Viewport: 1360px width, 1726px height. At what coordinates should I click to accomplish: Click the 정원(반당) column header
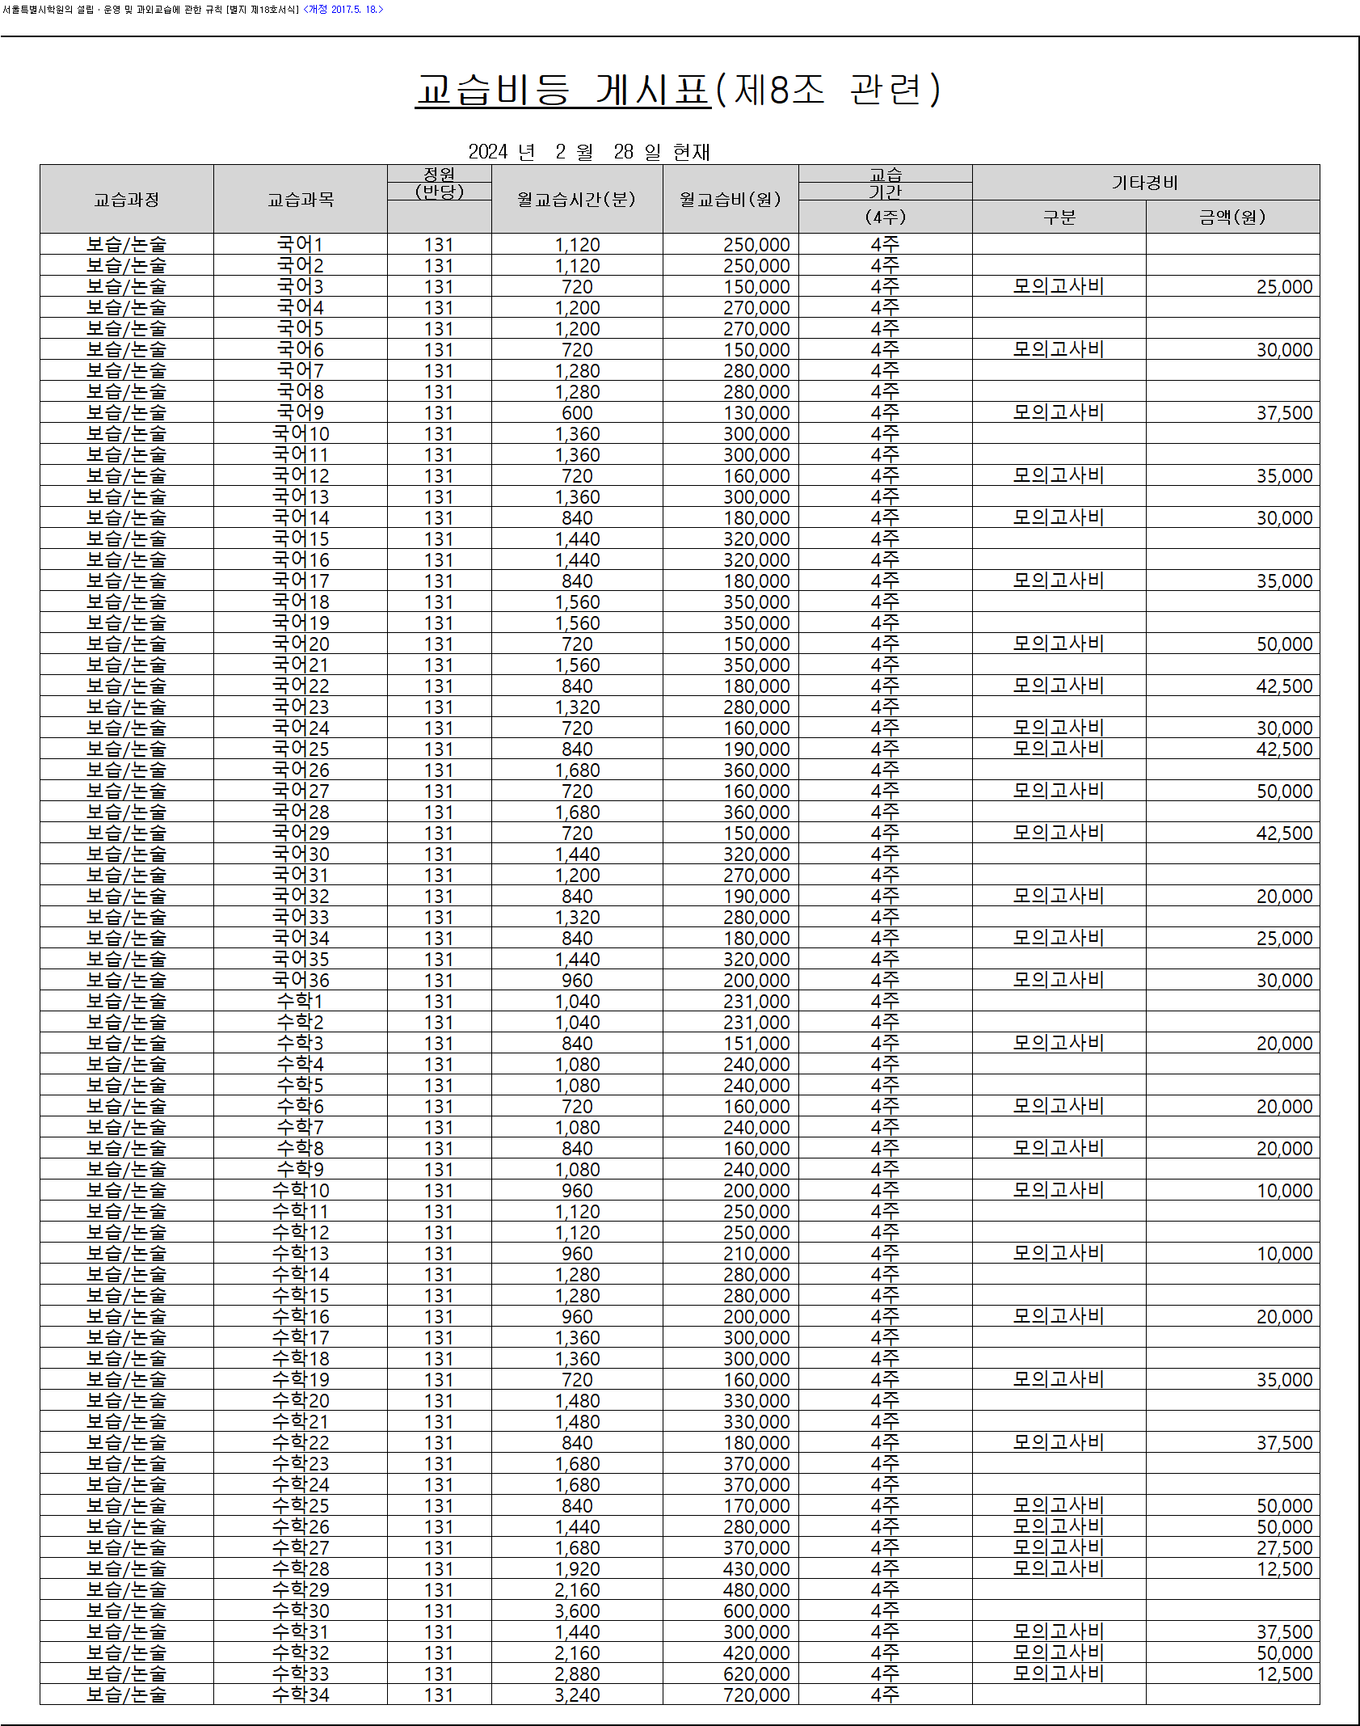(440, 183)
